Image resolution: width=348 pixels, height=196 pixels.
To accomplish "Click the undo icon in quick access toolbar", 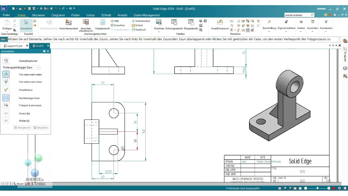I will coord(56,9).
